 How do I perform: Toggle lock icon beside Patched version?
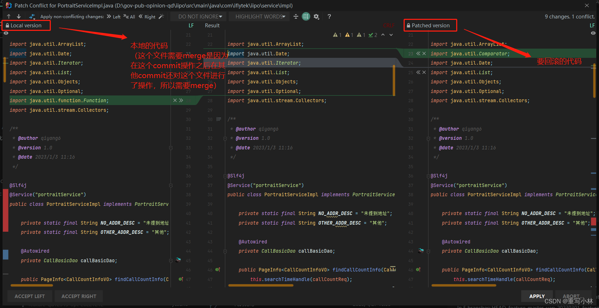point(409,26)
